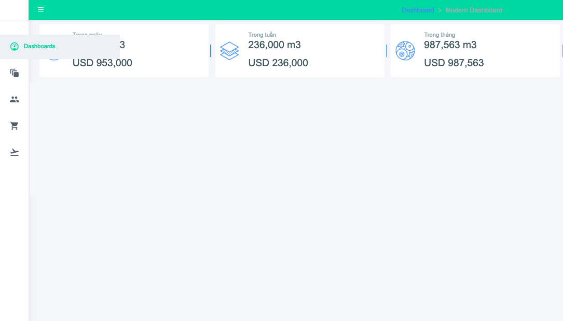This screenshot has height=321, width=563.
Task: Click the USD 953,000 amount
Action: pyautogui.click(x=102, y=63)
